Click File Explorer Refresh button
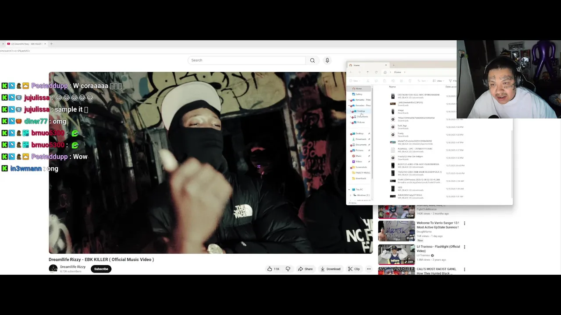 tap(376, 72)
